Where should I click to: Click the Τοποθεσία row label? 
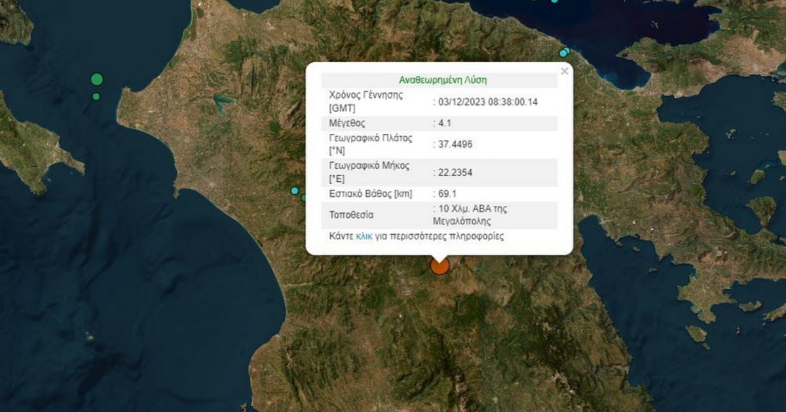point(352,215)
